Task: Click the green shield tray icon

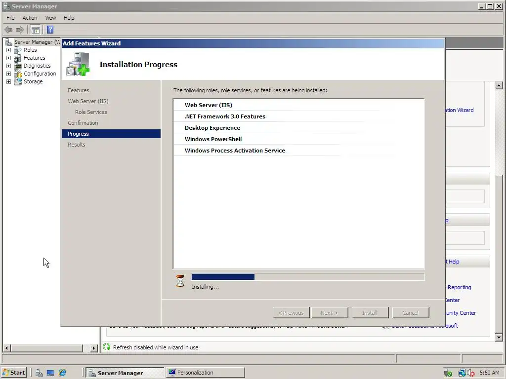Action: [448, 373]
